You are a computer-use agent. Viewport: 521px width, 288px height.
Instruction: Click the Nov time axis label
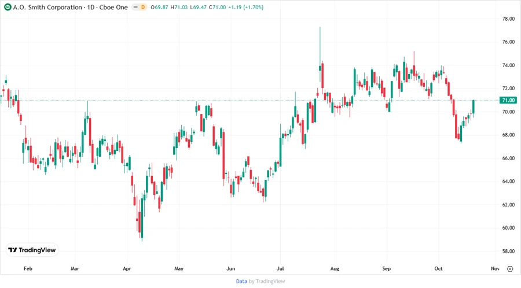pos(495,269)
